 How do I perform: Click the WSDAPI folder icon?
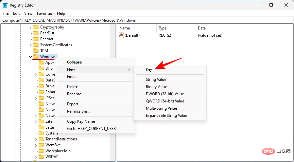[x=41, y=157]
